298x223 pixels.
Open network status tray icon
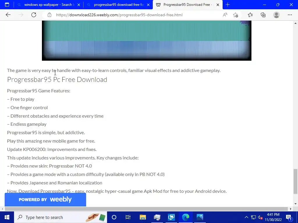253,217
